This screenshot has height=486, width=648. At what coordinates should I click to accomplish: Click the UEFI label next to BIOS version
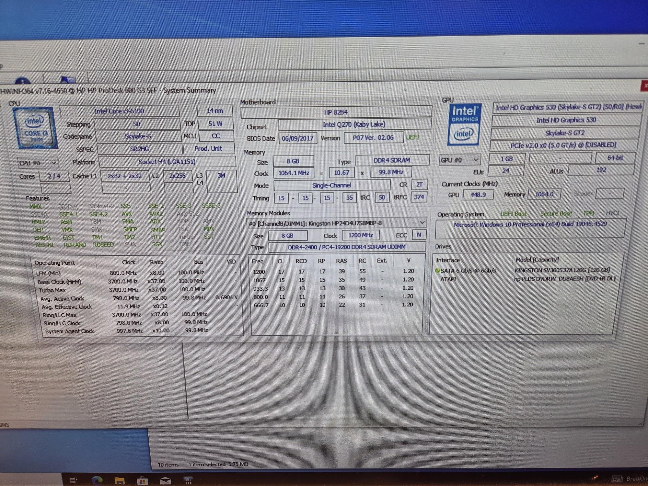tap(413, 137)
